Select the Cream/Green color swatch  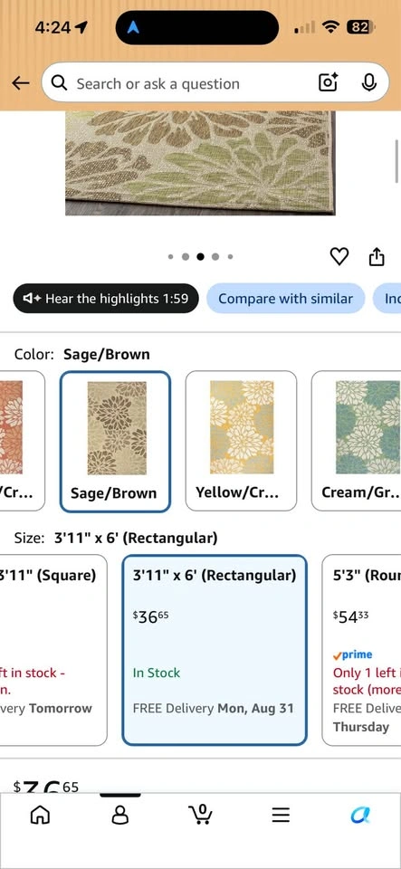tap(356, 441)
